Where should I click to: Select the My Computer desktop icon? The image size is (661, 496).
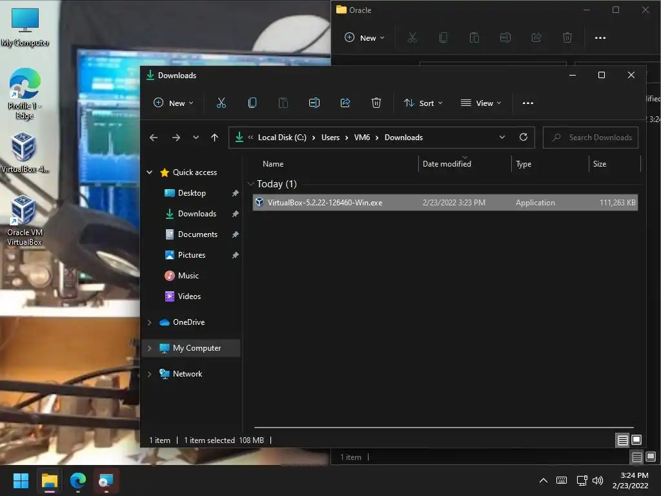click(25, 27)
